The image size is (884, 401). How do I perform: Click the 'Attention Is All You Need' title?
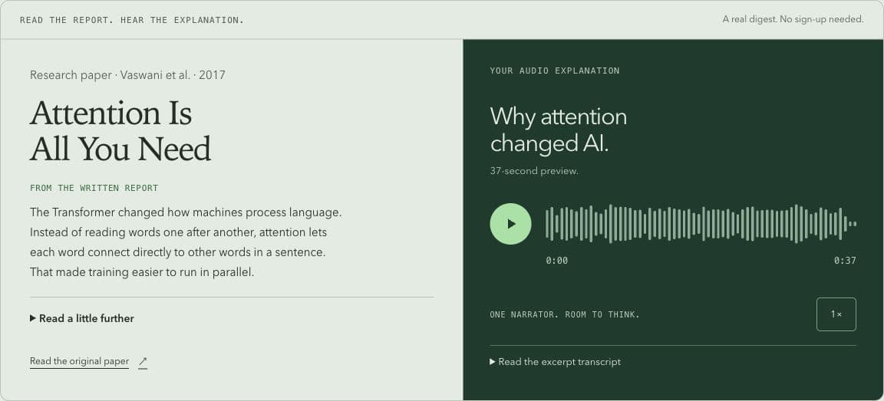[120, 130]
